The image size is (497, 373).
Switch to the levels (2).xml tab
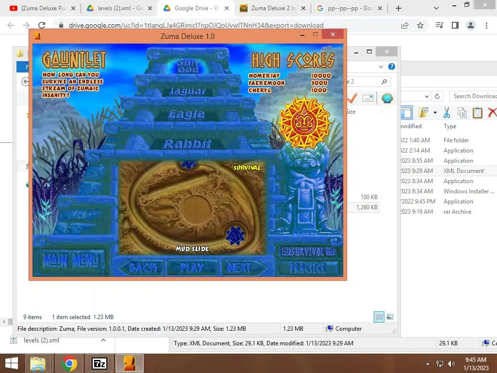tap(119, 8)
